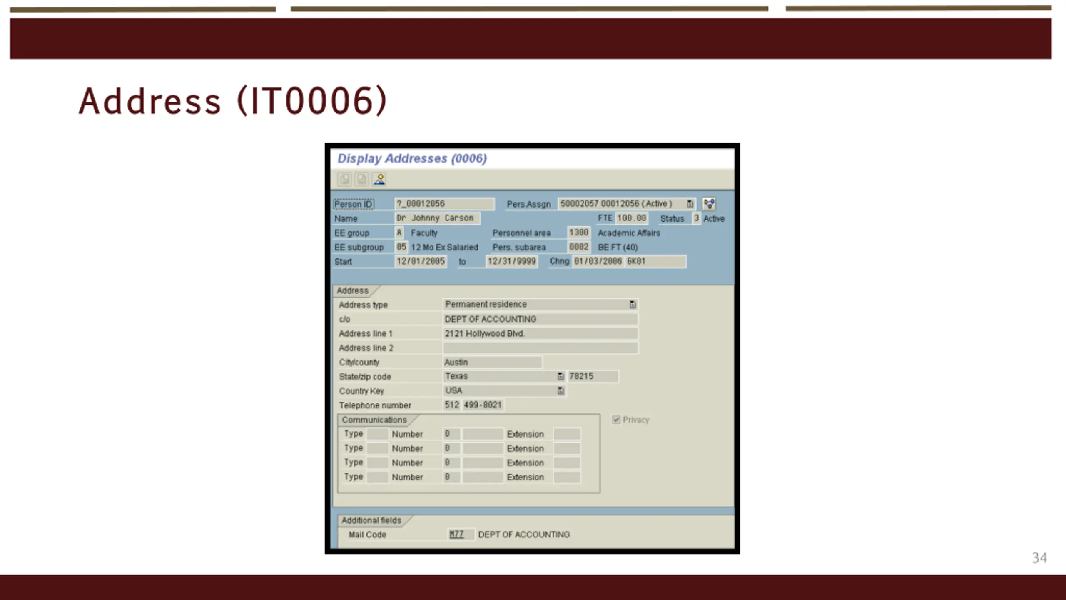Image resolution: width=1066 pixels, height=600 pixels.
Task: Select the Communications group tab
Action: point(374,420)
